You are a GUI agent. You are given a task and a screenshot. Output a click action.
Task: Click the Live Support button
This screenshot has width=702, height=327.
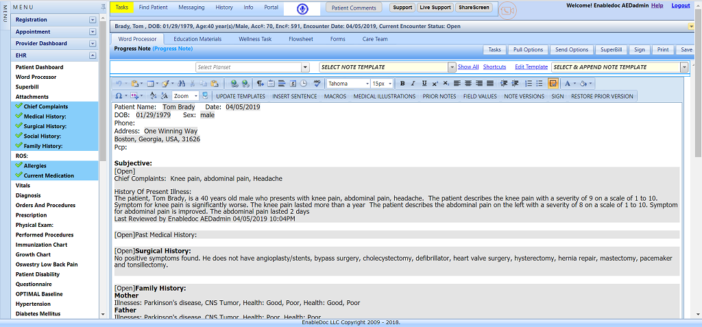click(435, 8)
